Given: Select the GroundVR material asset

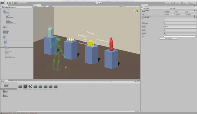Looking at the screenshot, I should 25,86.
